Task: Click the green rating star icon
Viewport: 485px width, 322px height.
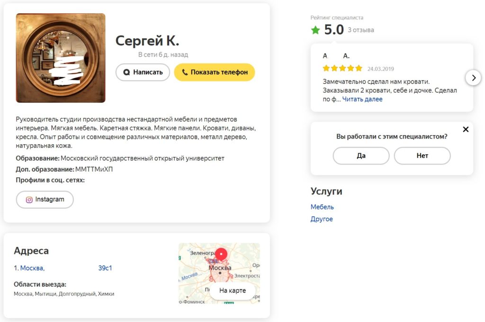Action: (x=315, y=30)
